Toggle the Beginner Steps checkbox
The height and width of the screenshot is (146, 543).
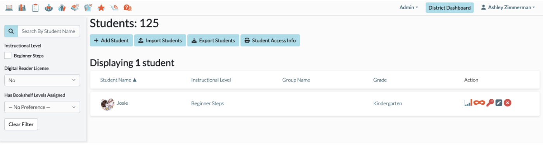click(x=8, y=55)
